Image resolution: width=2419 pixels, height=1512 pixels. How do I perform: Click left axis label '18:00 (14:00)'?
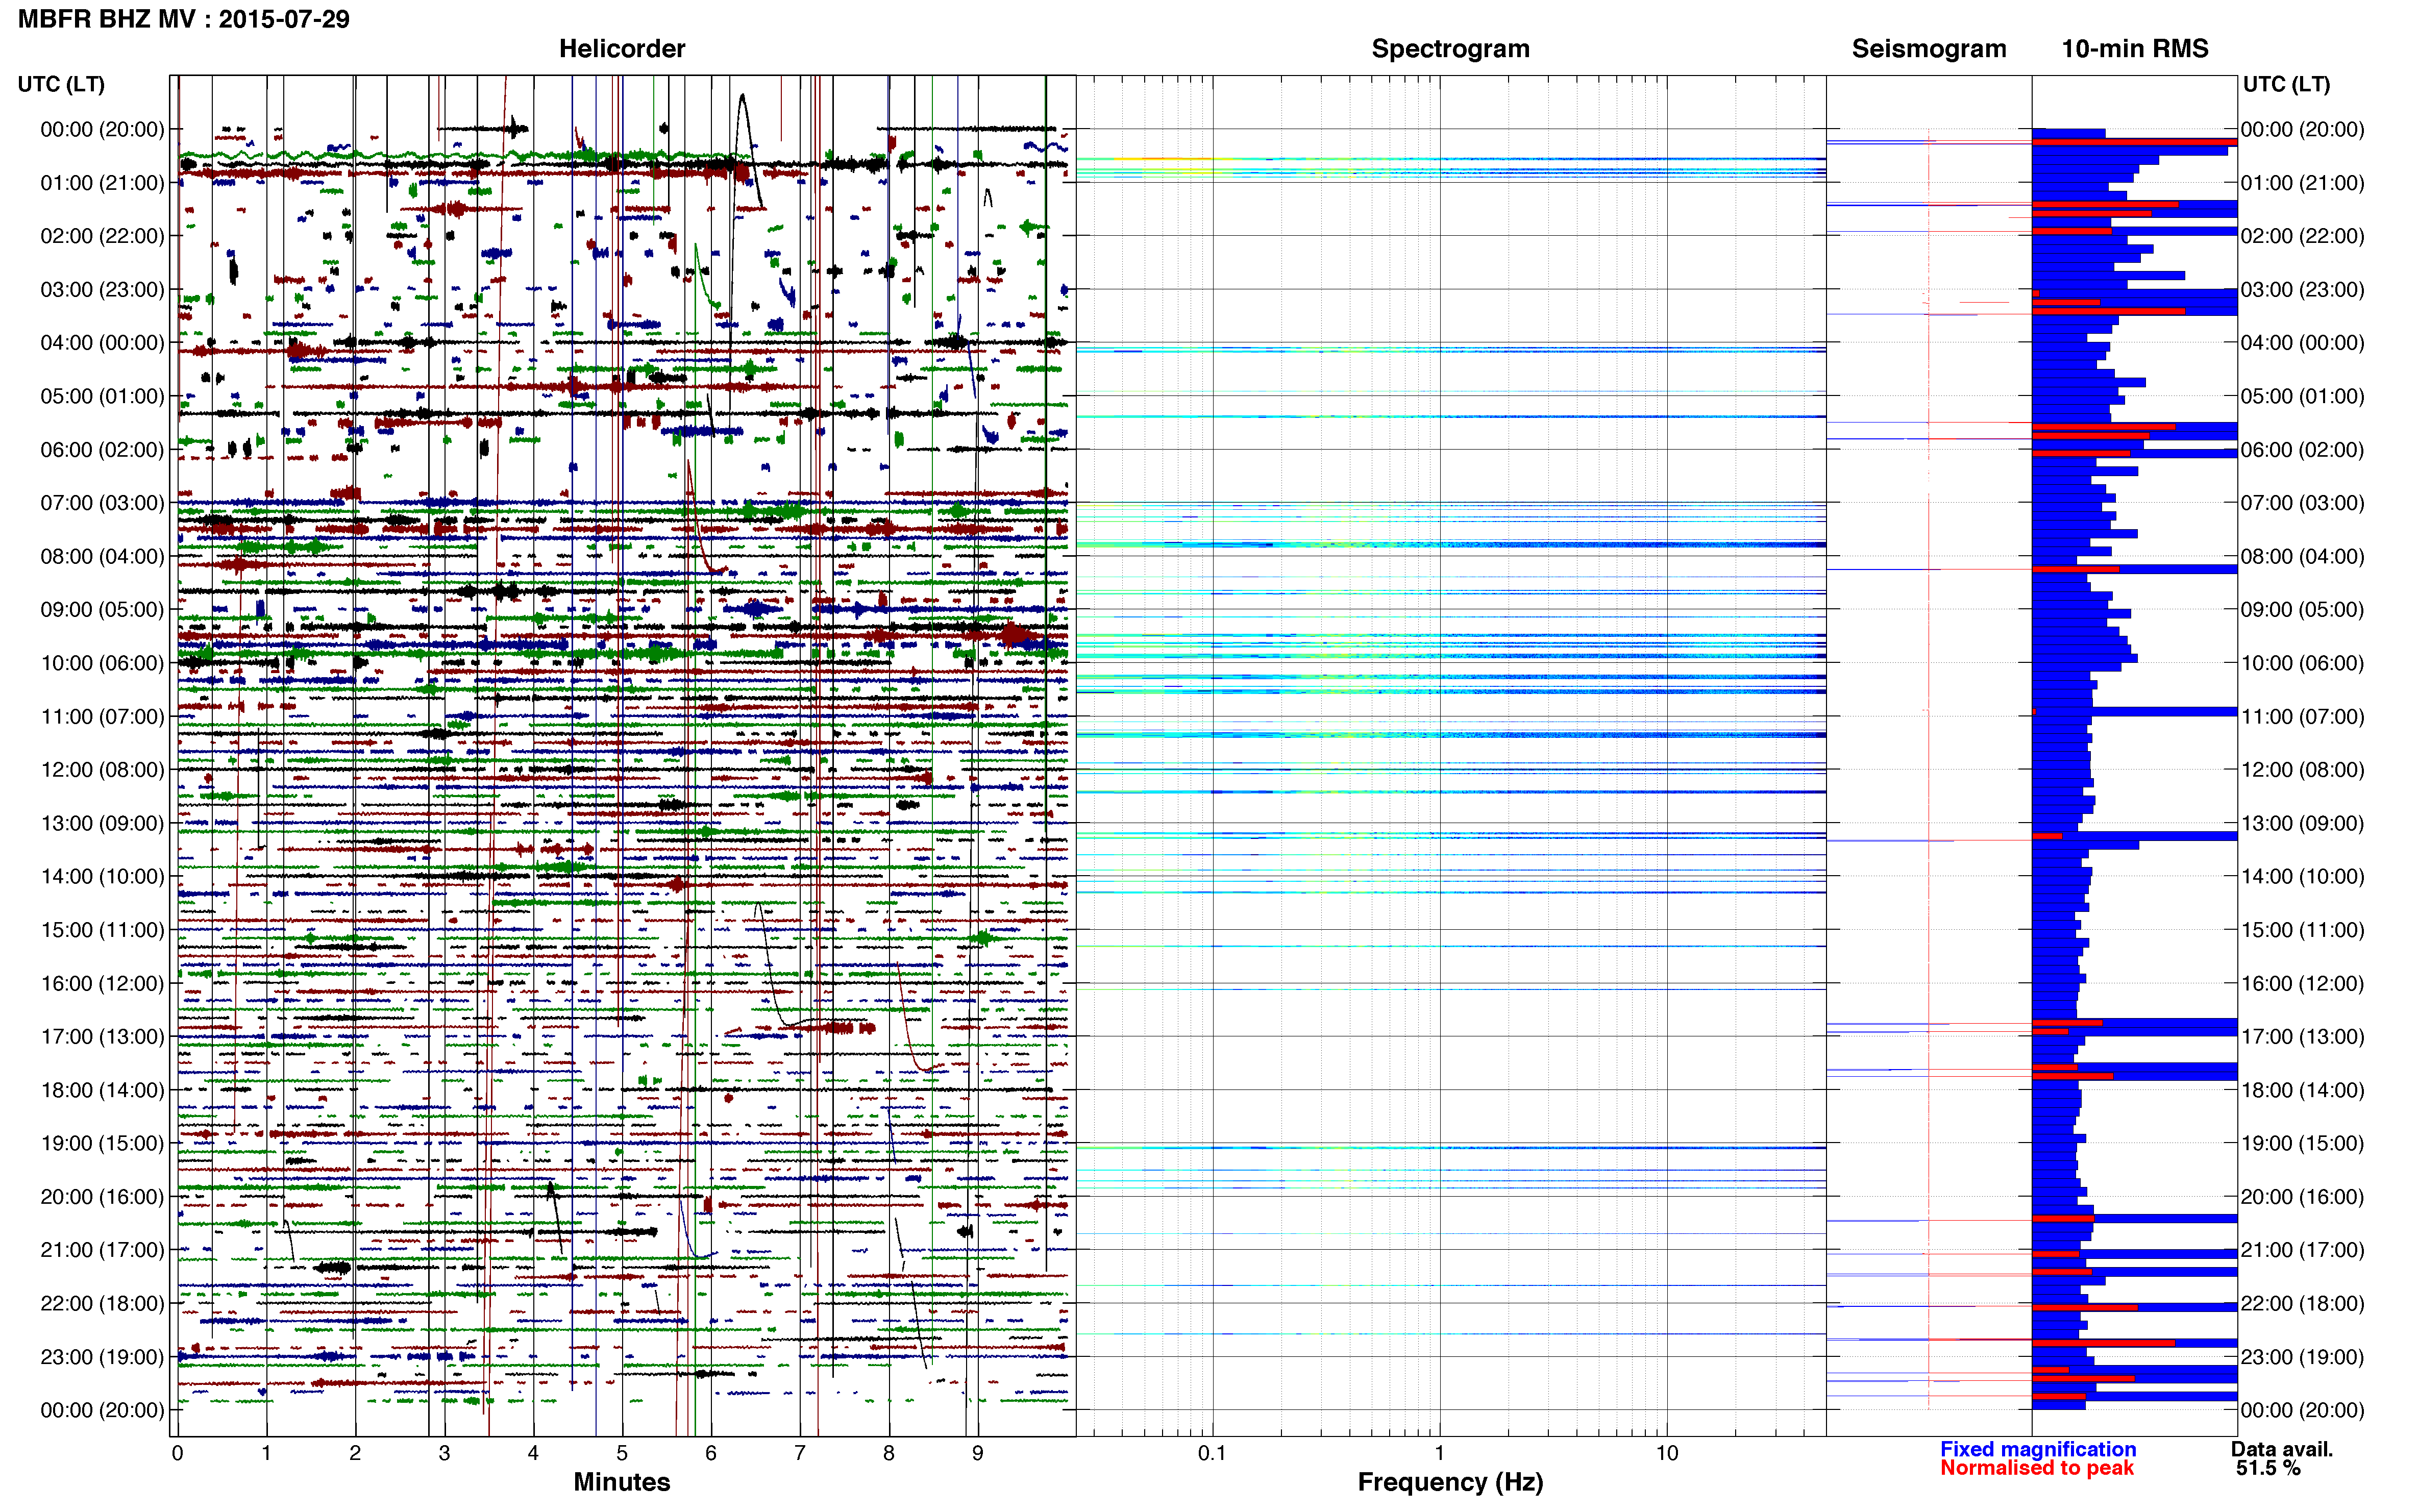[x=102, y=1090]
